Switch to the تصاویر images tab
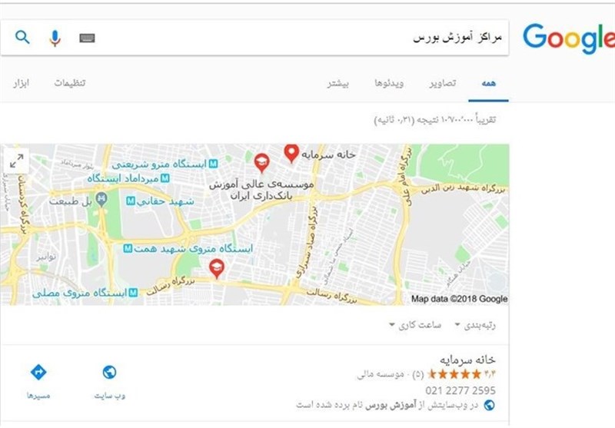 pyautogui.click(x=443, y=83)
